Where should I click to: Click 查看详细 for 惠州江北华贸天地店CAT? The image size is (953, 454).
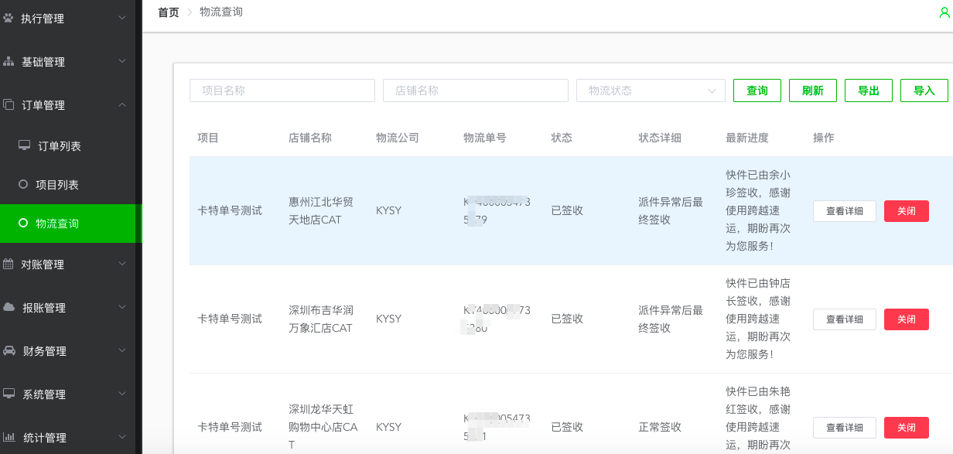[x=844, y=211]
